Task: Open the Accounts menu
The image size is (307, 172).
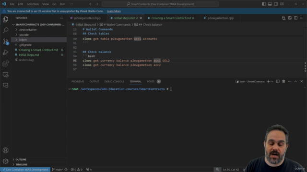Action: pyautogui.click(x=5, y=150)
